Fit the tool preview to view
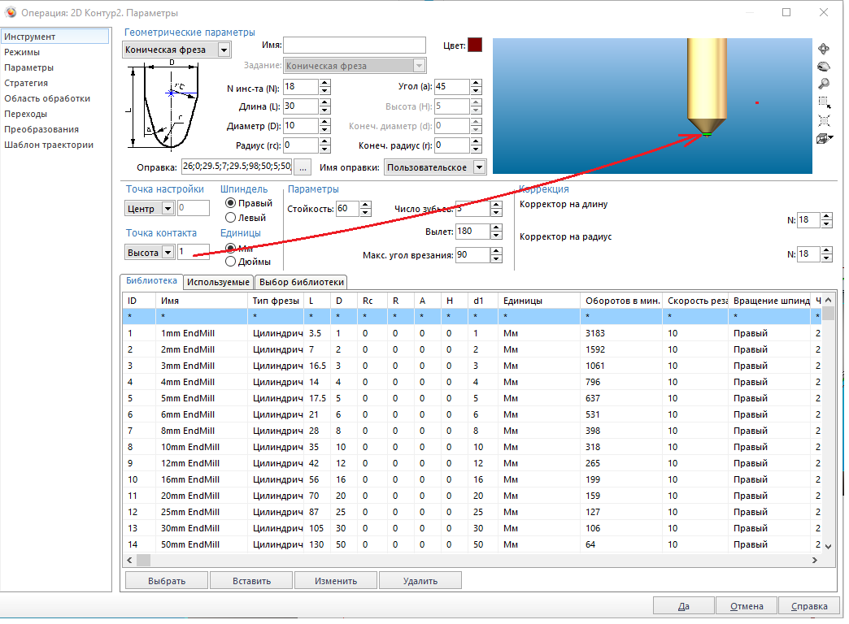 click(x=824, y=120)
